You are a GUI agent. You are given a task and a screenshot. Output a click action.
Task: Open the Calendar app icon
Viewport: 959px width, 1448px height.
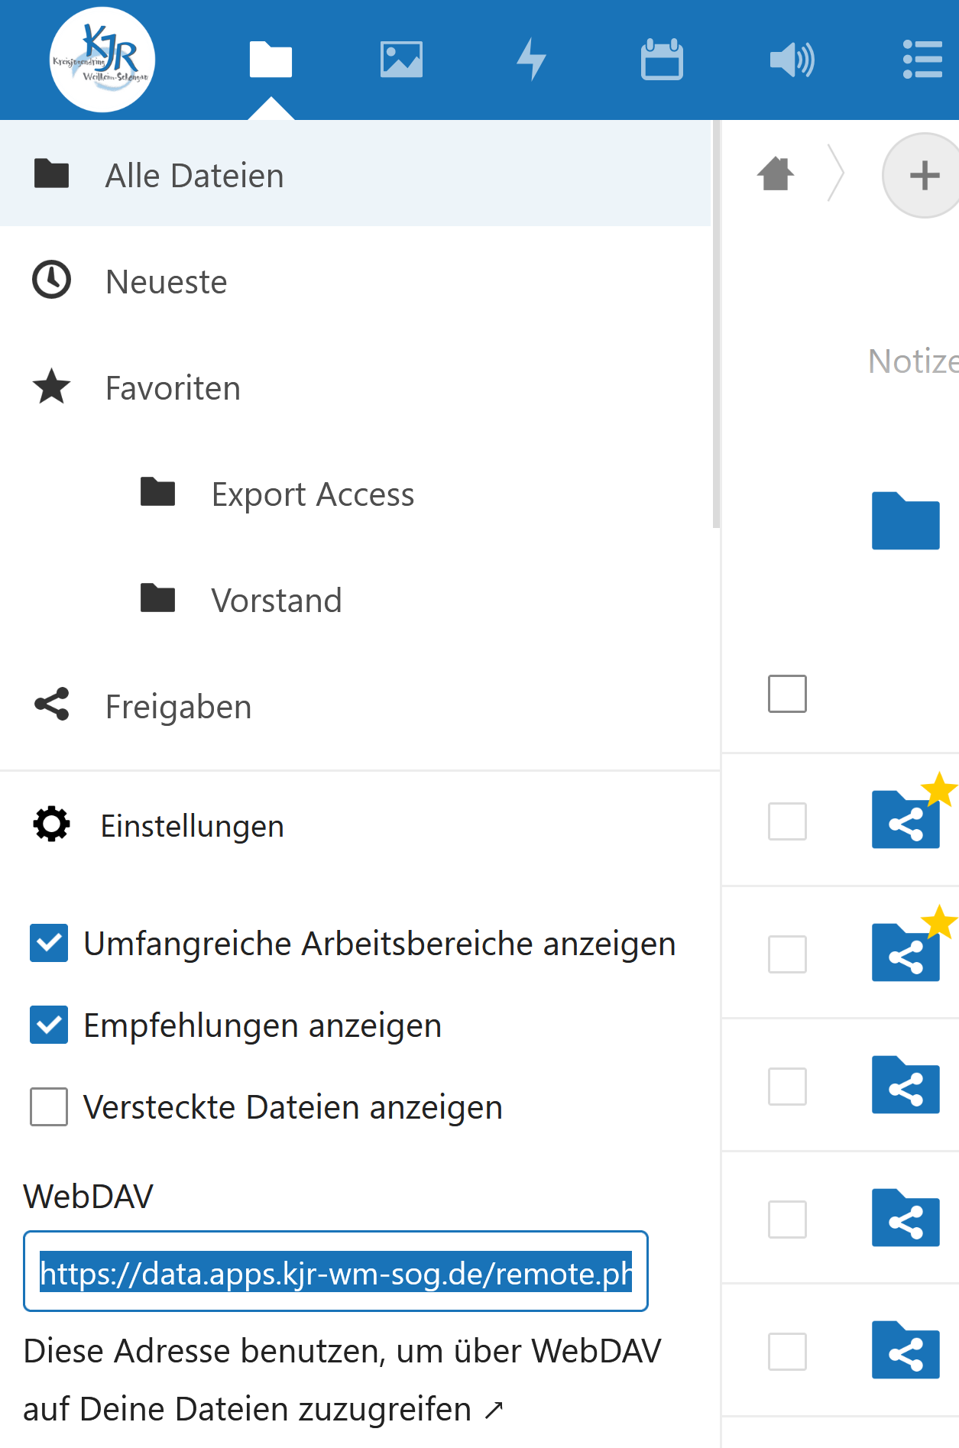pos(662,60)
